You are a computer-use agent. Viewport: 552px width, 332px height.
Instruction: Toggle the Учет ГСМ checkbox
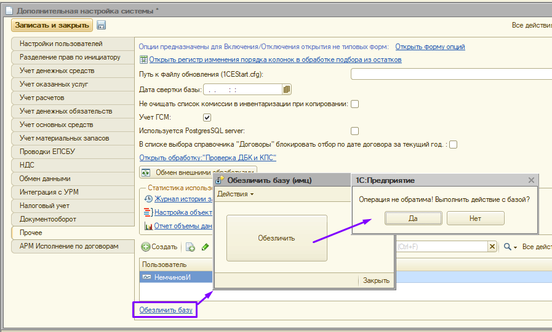click(x=207, y=117)
